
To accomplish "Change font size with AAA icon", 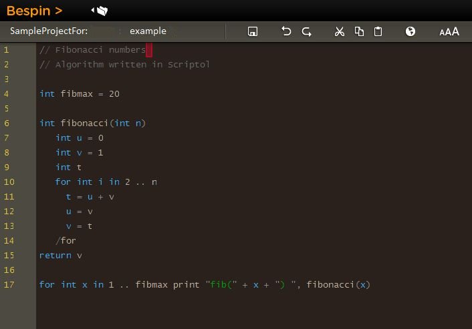I will 449,31.
